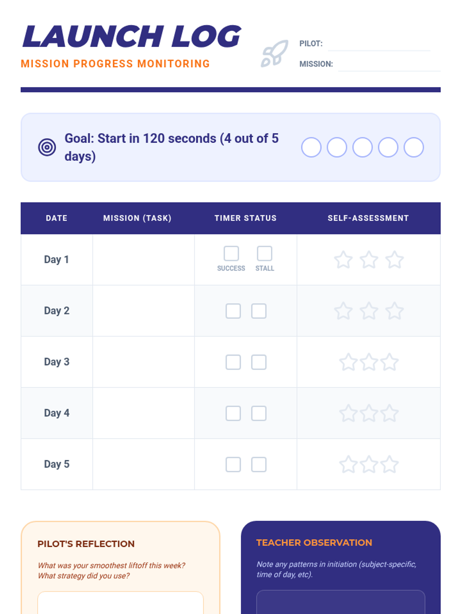Fill the first goal progress circle
Image resolution: width=461 pixels, height=614 pixels.
click(311, 147)
